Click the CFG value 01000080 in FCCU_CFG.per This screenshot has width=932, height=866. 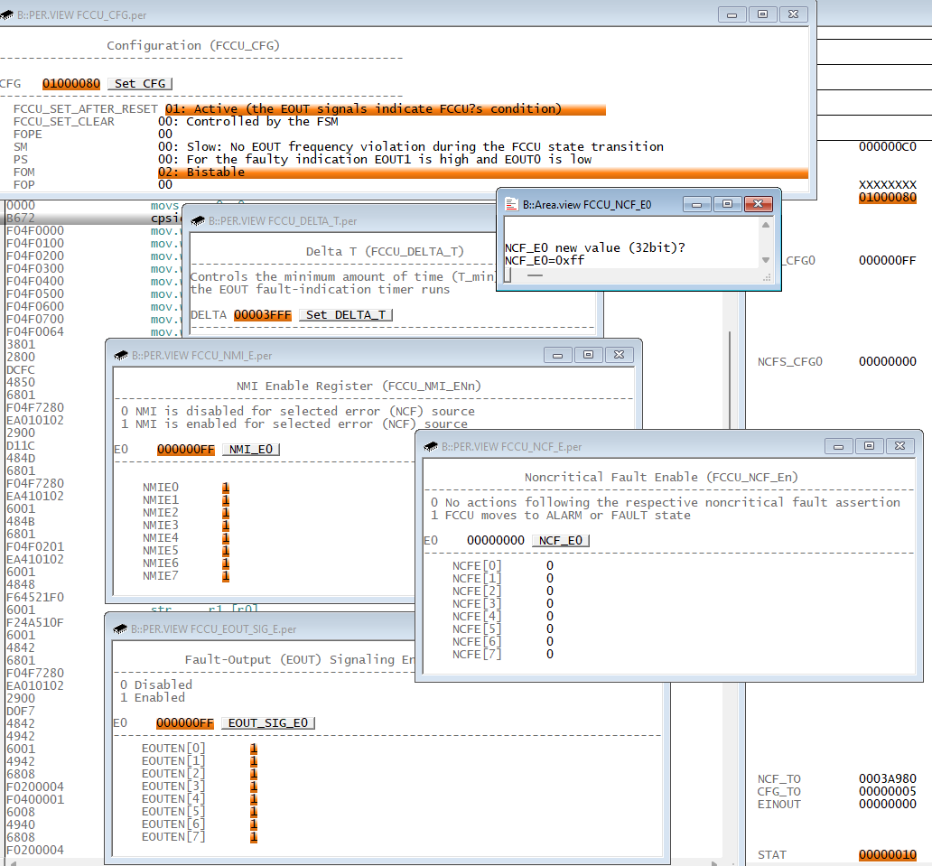tap(71, 84)
